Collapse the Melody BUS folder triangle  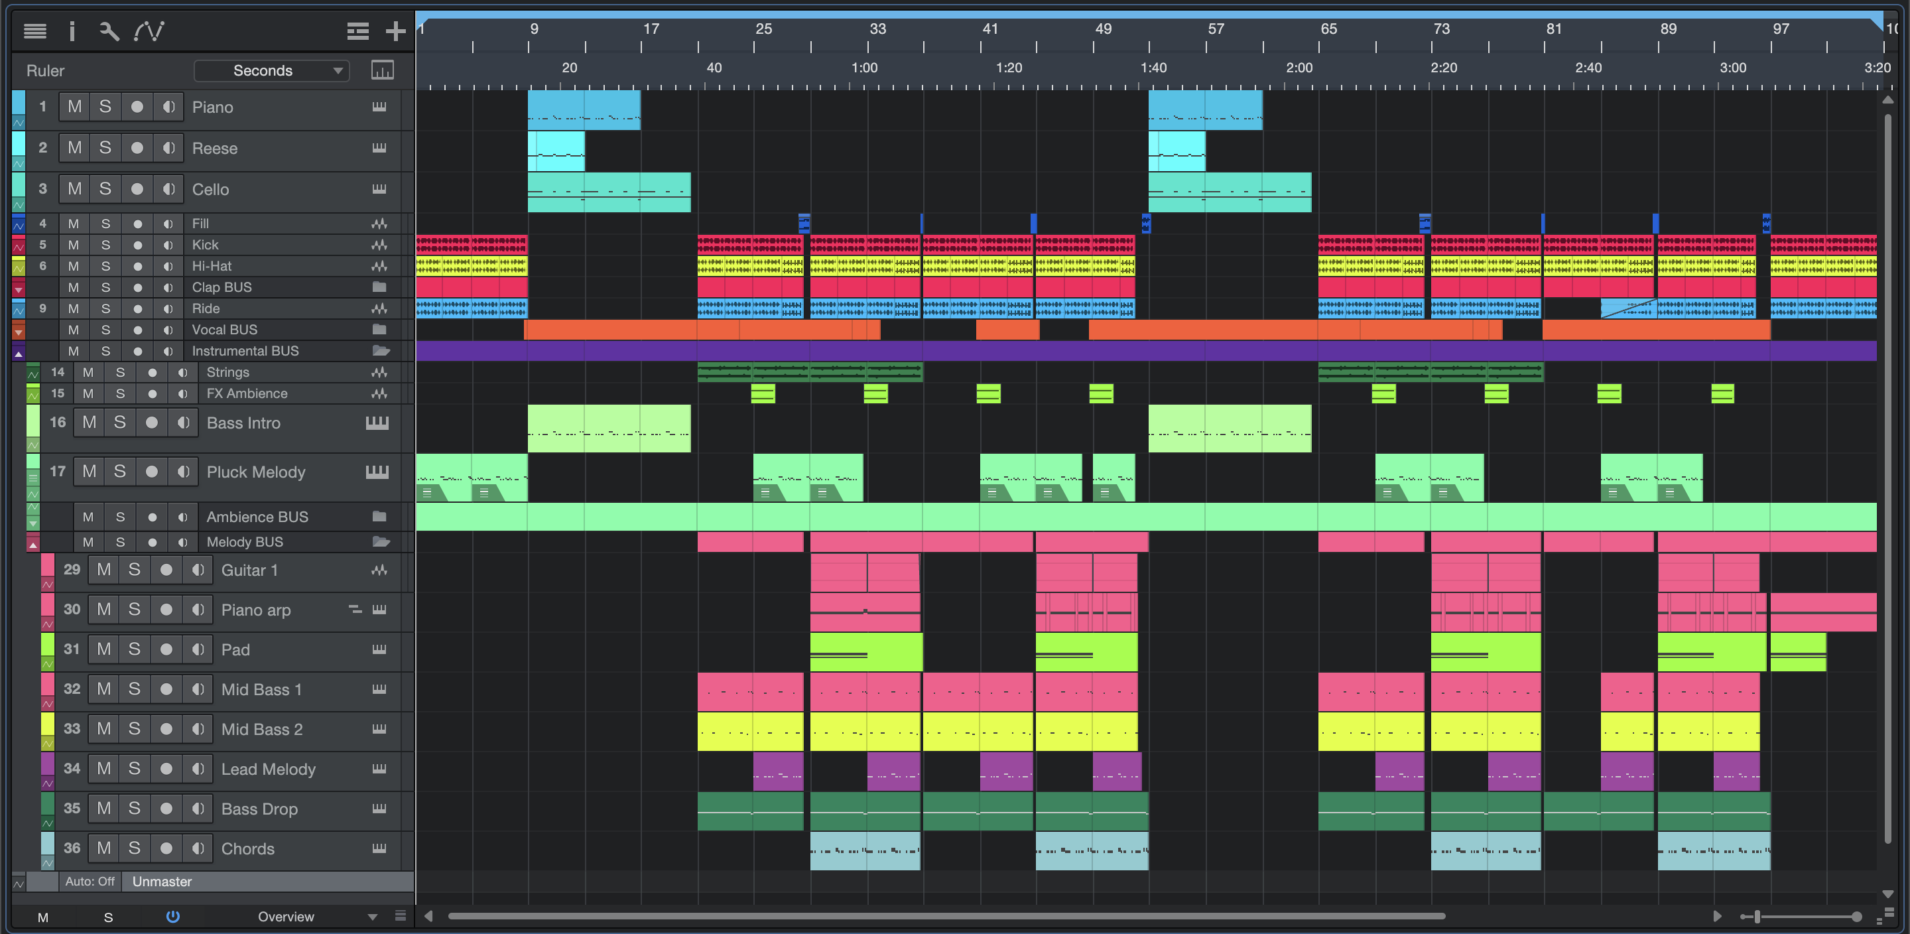[x=32, y=545]
